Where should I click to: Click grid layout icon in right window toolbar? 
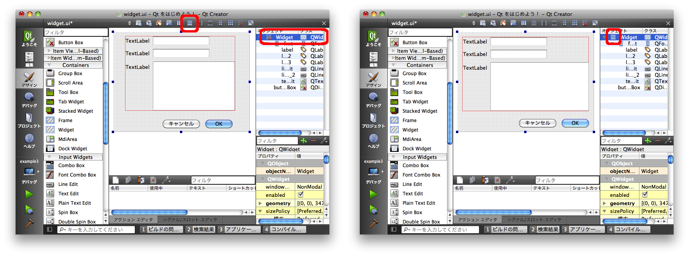575,23
